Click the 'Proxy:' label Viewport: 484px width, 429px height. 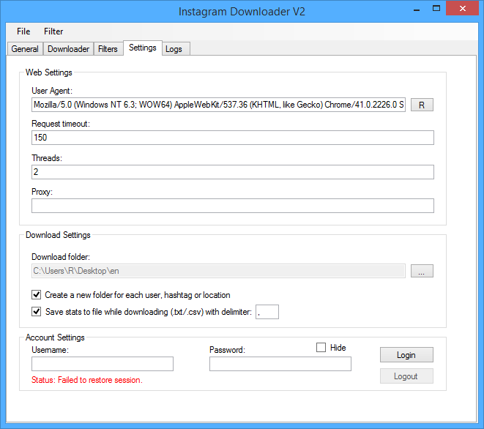(42, 192)
